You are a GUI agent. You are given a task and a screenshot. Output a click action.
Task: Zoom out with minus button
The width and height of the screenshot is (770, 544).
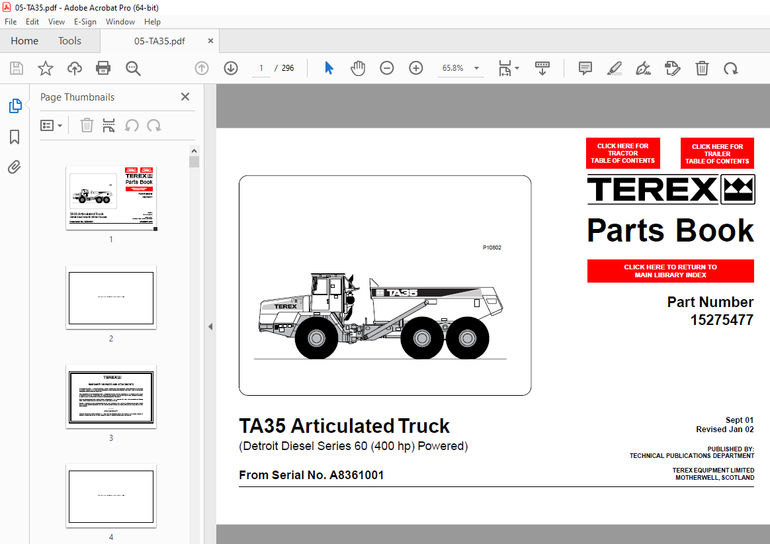click(x=387, y=68)
